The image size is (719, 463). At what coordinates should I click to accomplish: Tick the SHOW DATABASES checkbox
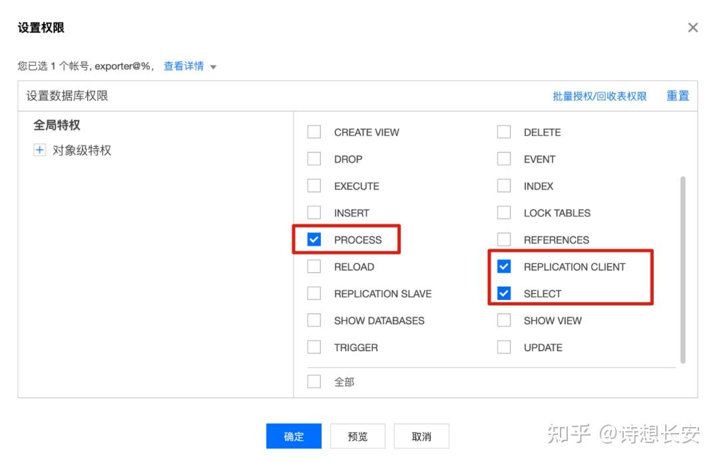point(314,320)
